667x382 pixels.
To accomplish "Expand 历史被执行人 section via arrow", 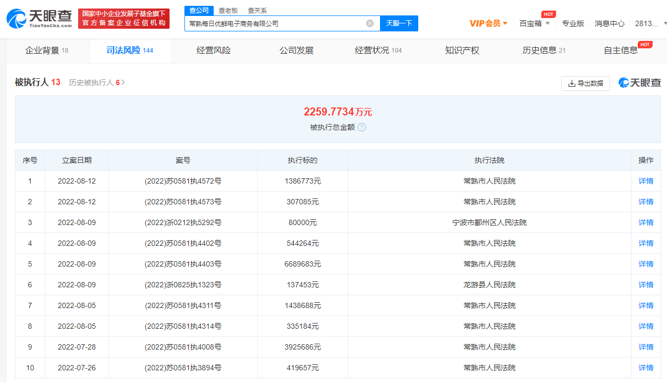I will (x=123, y=82).
